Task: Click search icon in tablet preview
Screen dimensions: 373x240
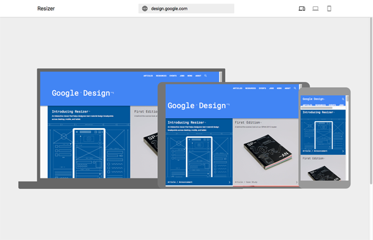Action: (295, 88)
